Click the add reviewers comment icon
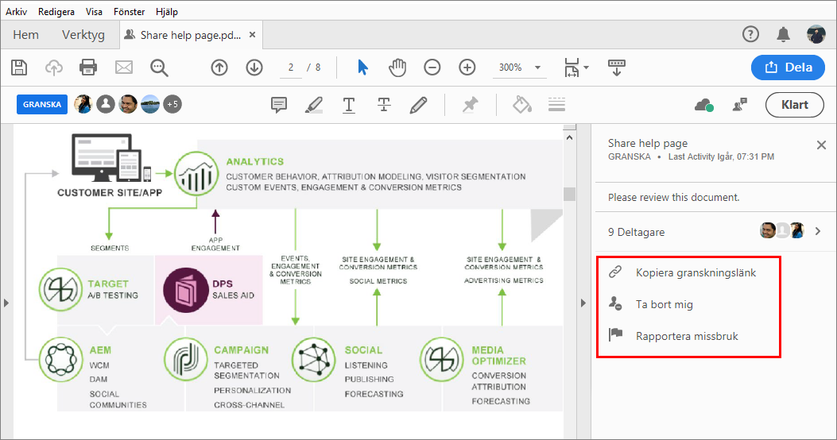 (x=740, y=105)
